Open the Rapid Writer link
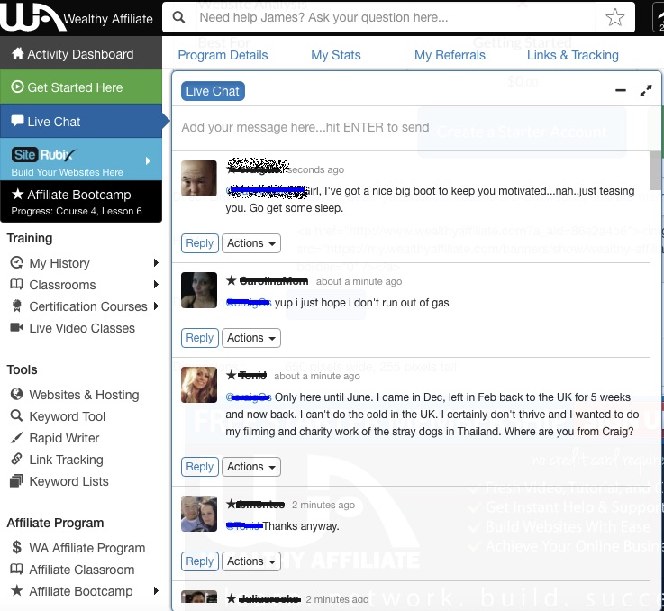 [x=64, y=438]
